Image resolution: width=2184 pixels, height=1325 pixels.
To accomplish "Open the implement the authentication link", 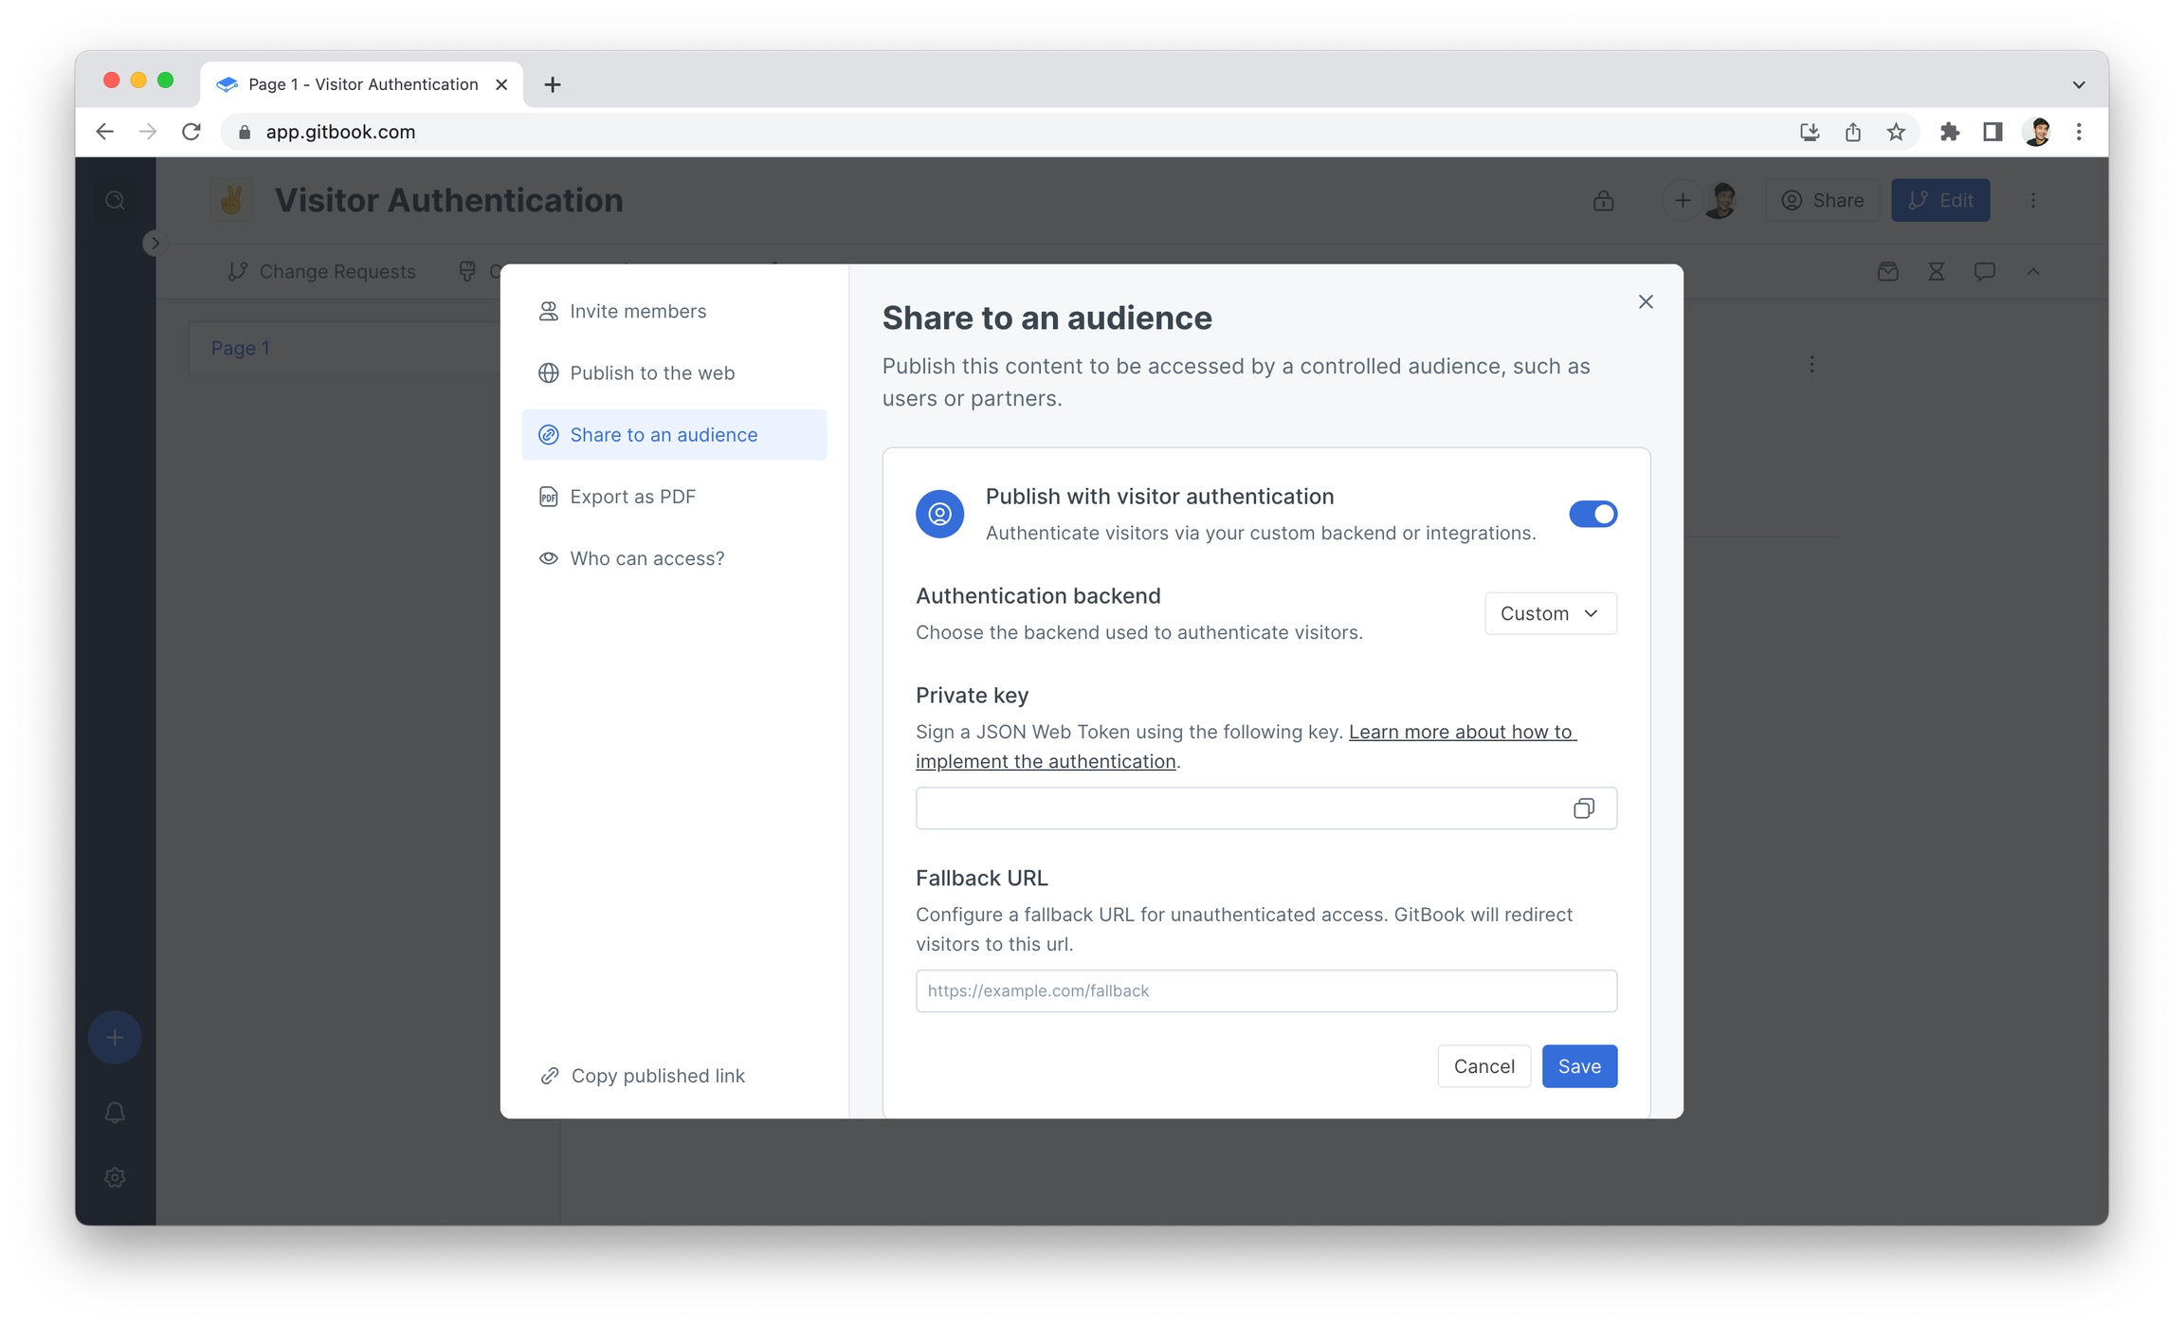I will [x=1046, y=761].
